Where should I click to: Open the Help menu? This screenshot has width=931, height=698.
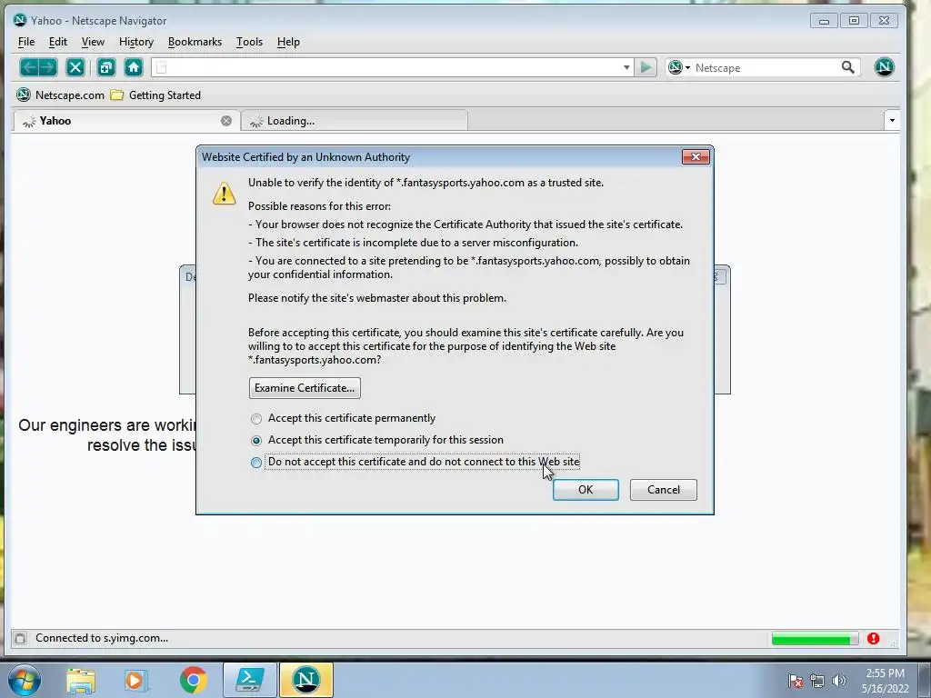[288, 42]
